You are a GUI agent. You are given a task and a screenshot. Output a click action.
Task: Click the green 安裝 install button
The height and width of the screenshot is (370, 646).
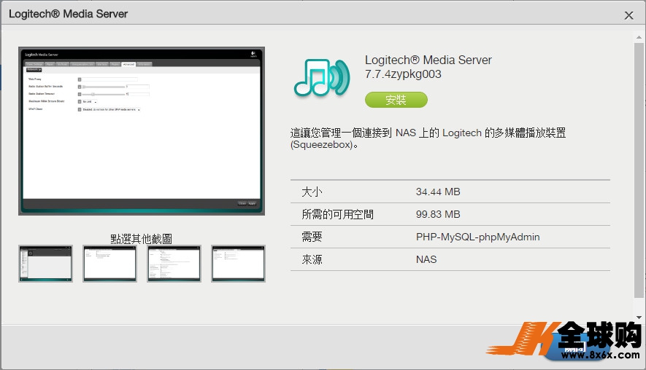pos(396,100)
